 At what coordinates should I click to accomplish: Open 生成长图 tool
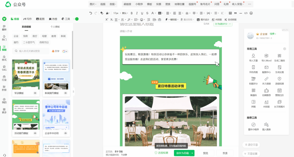tap(279, 69)
